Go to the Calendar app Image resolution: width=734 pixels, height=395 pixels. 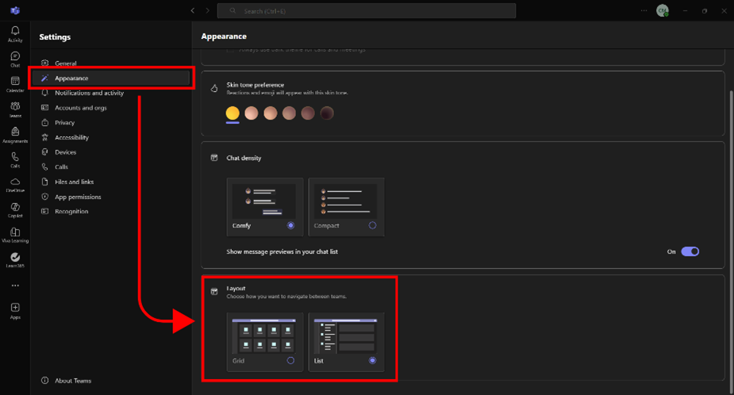15,83
